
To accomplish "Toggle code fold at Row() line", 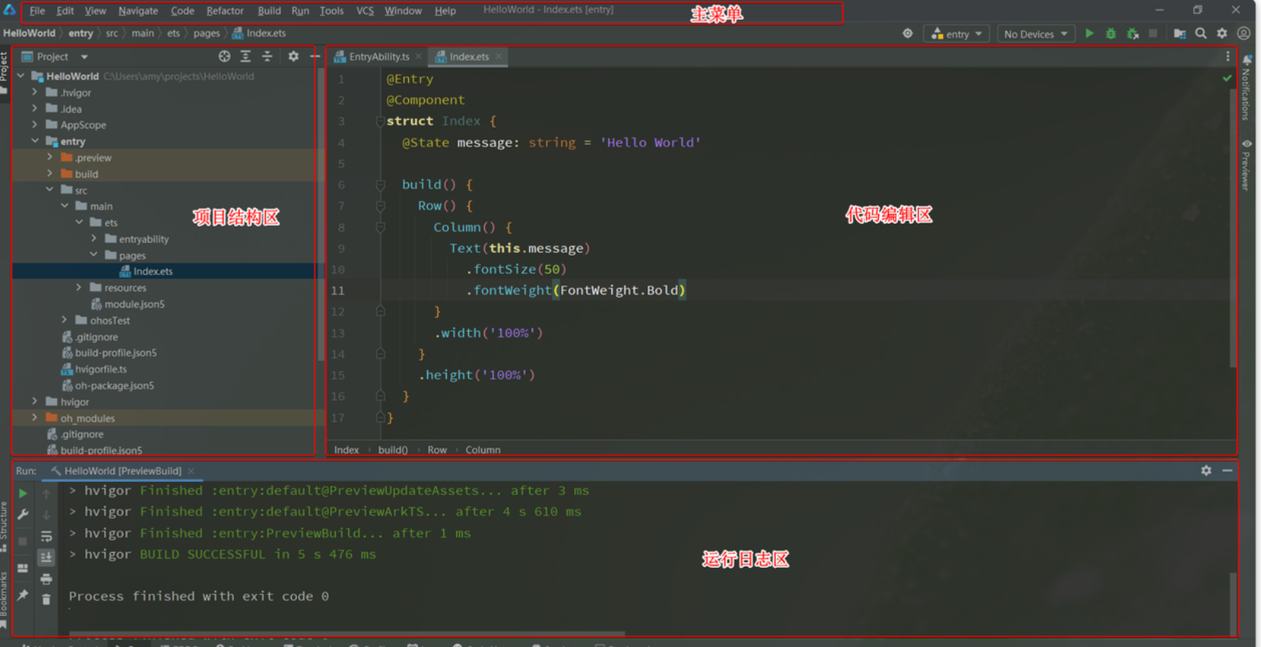I will tap(380, 206).
